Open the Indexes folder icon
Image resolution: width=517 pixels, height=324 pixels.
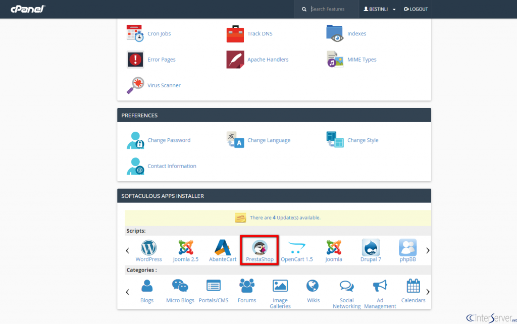pos(335,33)
